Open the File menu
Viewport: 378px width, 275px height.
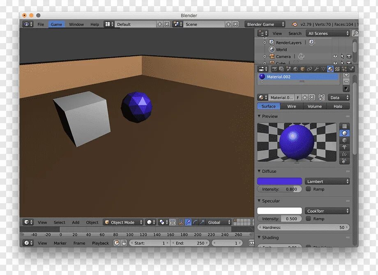click(41, 24)
